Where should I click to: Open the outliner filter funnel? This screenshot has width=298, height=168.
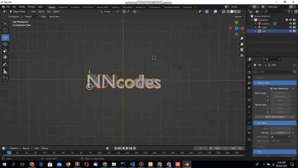289,12
